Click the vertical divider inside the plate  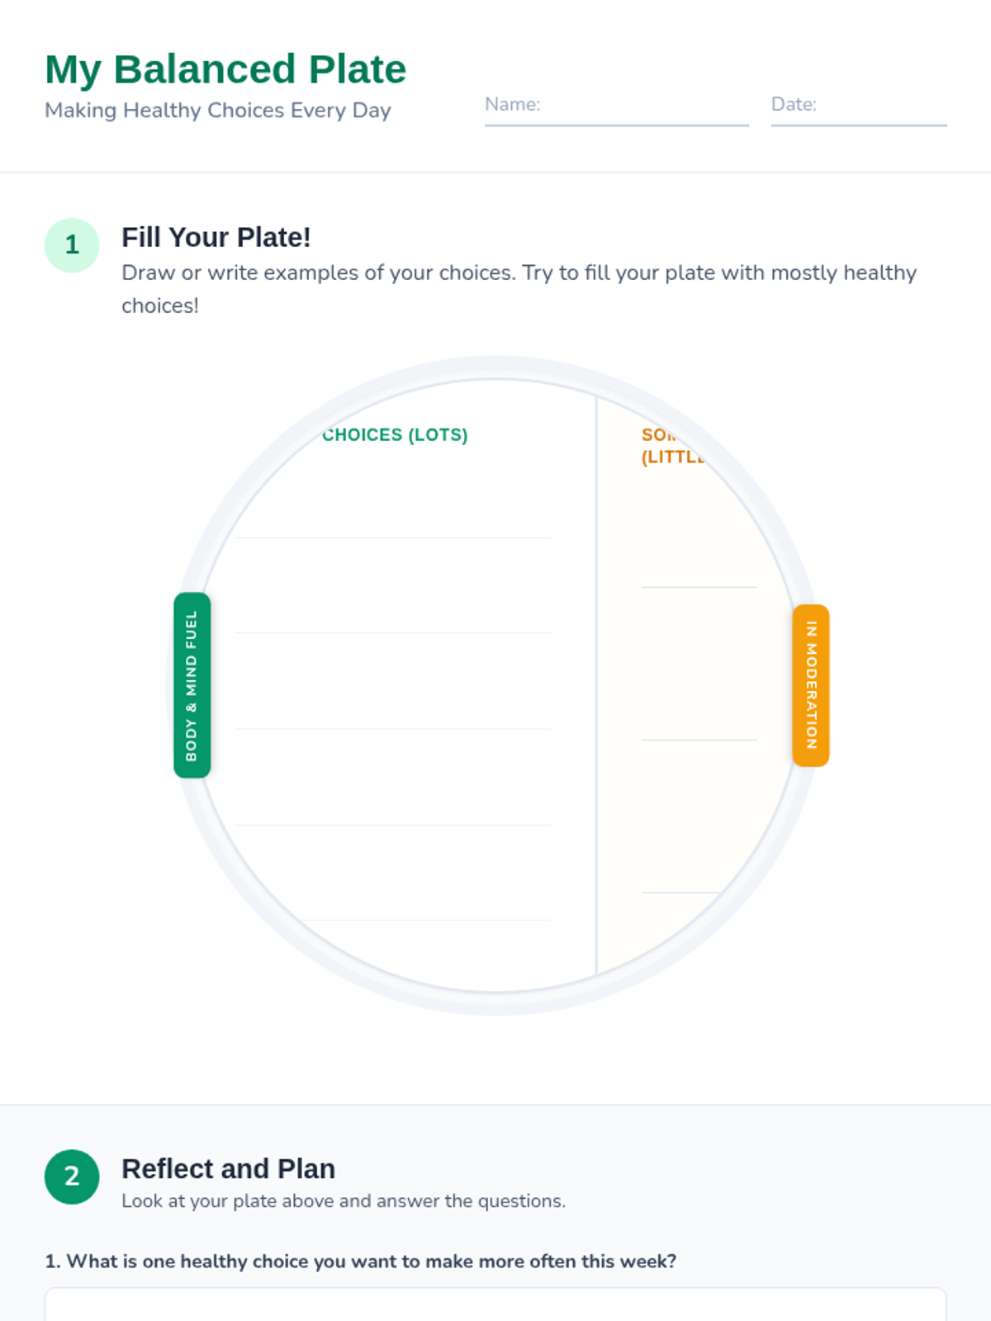click(x=596, y=685)
